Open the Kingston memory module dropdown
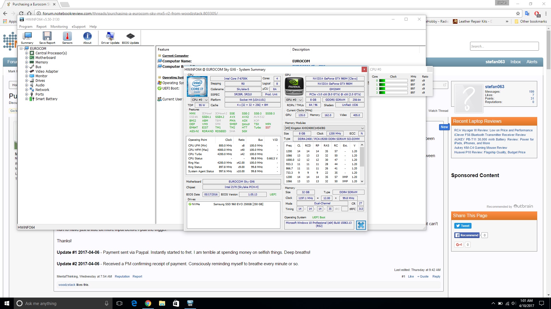 pyautogui.click(x=324, y=128)
